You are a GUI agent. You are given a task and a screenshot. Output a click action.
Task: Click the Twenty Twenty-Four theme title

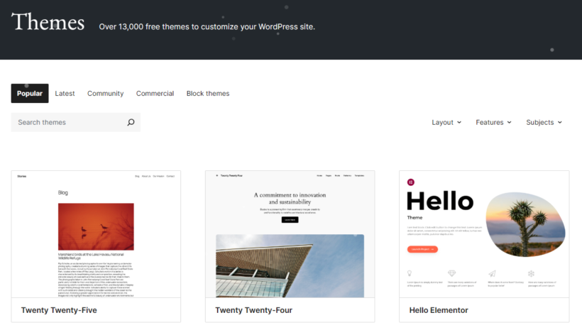coord(254,310)
